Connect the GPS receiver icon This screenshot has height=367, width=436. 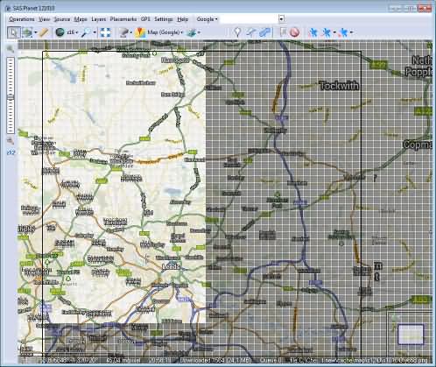(313, 32)
